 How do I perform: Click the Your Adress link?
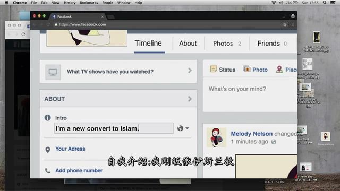click(x=70, y=149)
